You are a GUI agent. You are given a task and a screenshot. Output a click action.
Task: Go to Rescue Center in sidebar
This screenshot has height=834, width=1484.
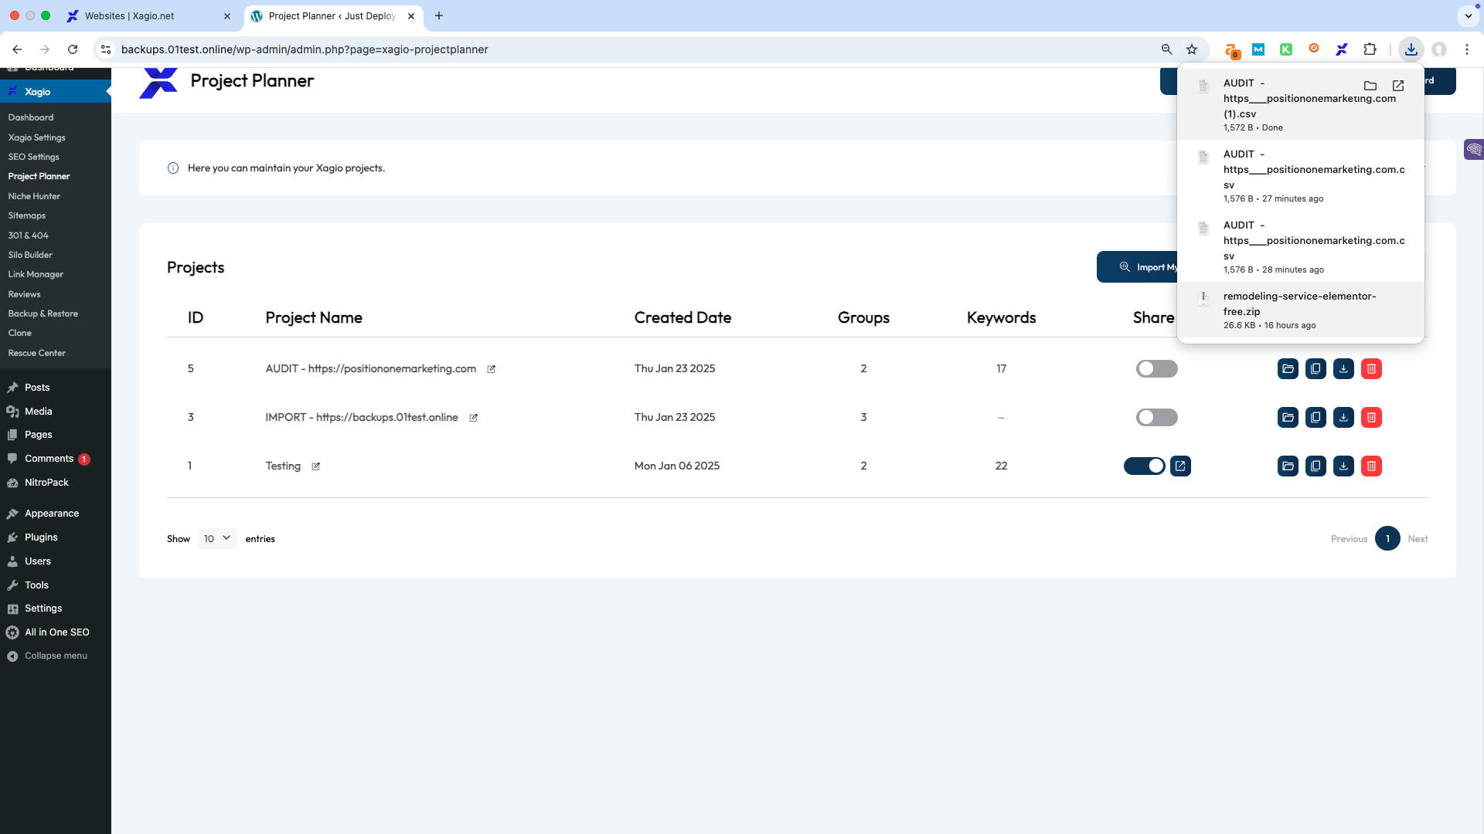(x=36, y=353)
